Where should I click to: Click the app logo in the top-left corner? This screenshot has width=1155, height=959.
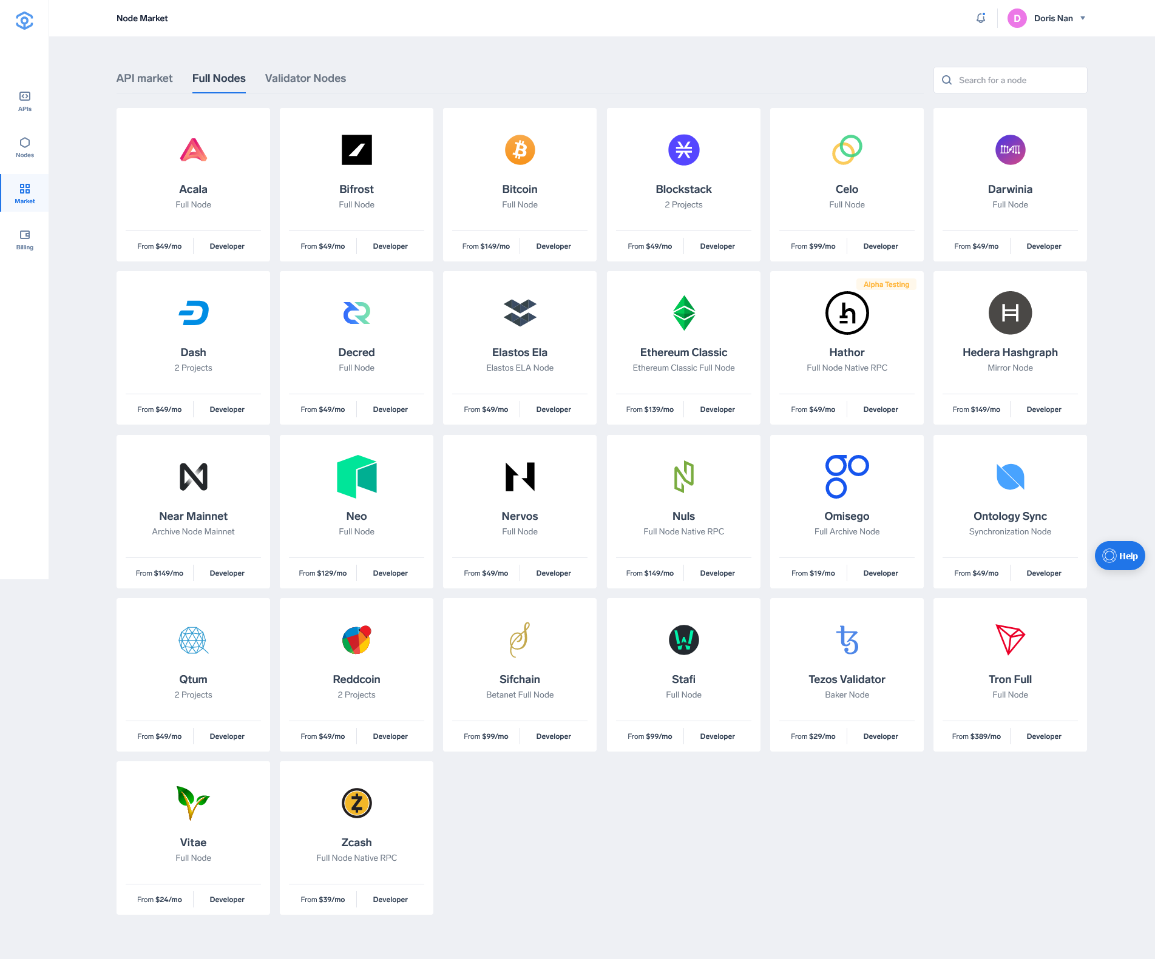pos(24,20)
